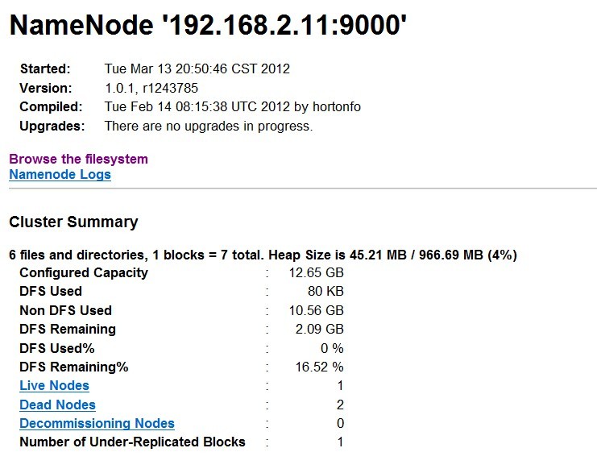Click the Number of Under-Replicated Blocks label
597x473 pixels.
click(x=132, y=442)
